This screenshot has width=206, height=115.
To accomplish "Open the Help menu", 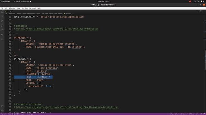I will [x=39, y=8].
